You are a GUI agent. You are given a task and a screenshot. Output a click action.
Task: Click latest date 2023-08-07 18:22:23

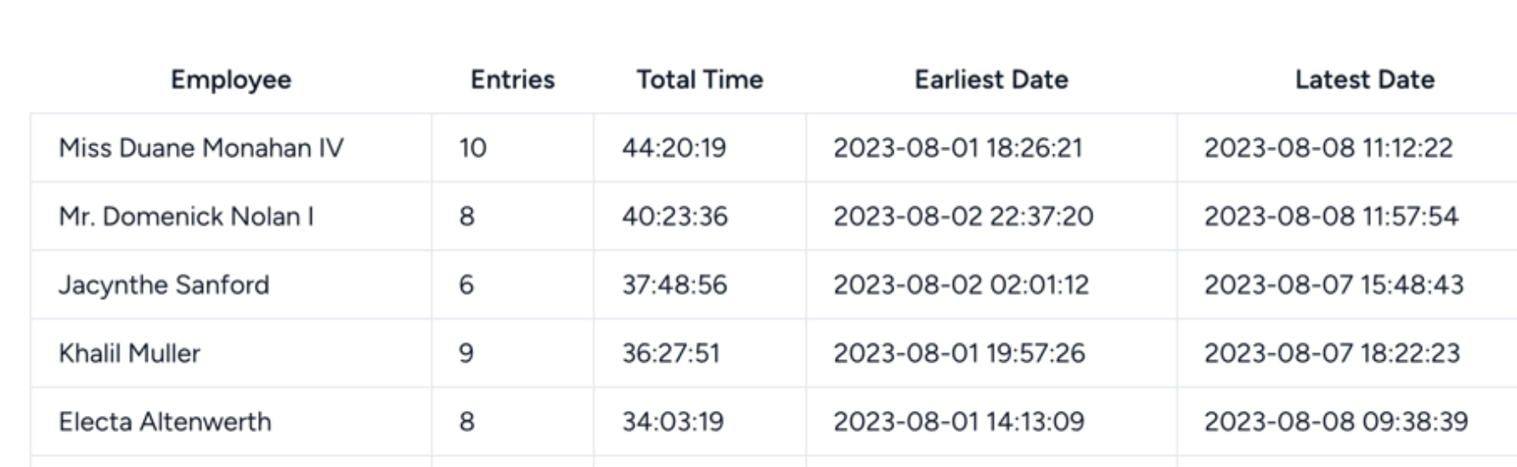pyautogui.click(x=1332, y=353)
